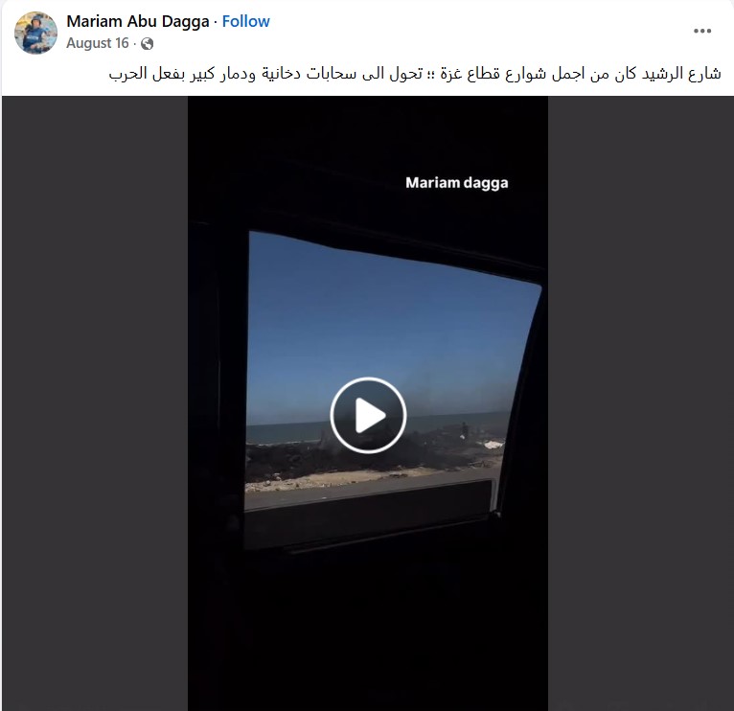Click the dark gray area right of the video
Image resolution: width=734 pixels, height=711 pixels.
coord(640,402)
